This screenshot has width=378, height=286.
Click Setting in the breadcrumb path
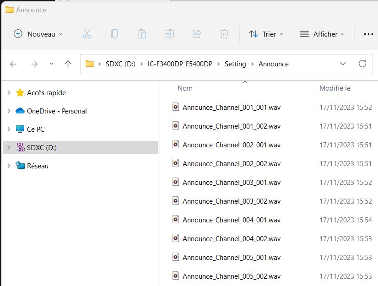pos(235,64)
